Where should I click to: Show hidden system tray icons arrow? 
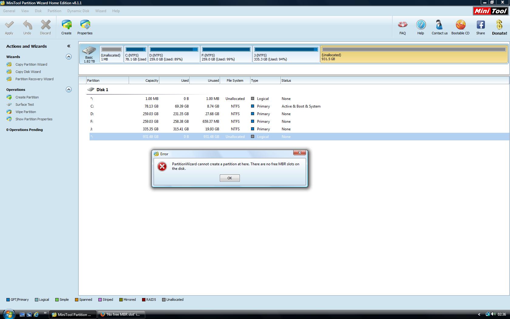tap(479, 314)
